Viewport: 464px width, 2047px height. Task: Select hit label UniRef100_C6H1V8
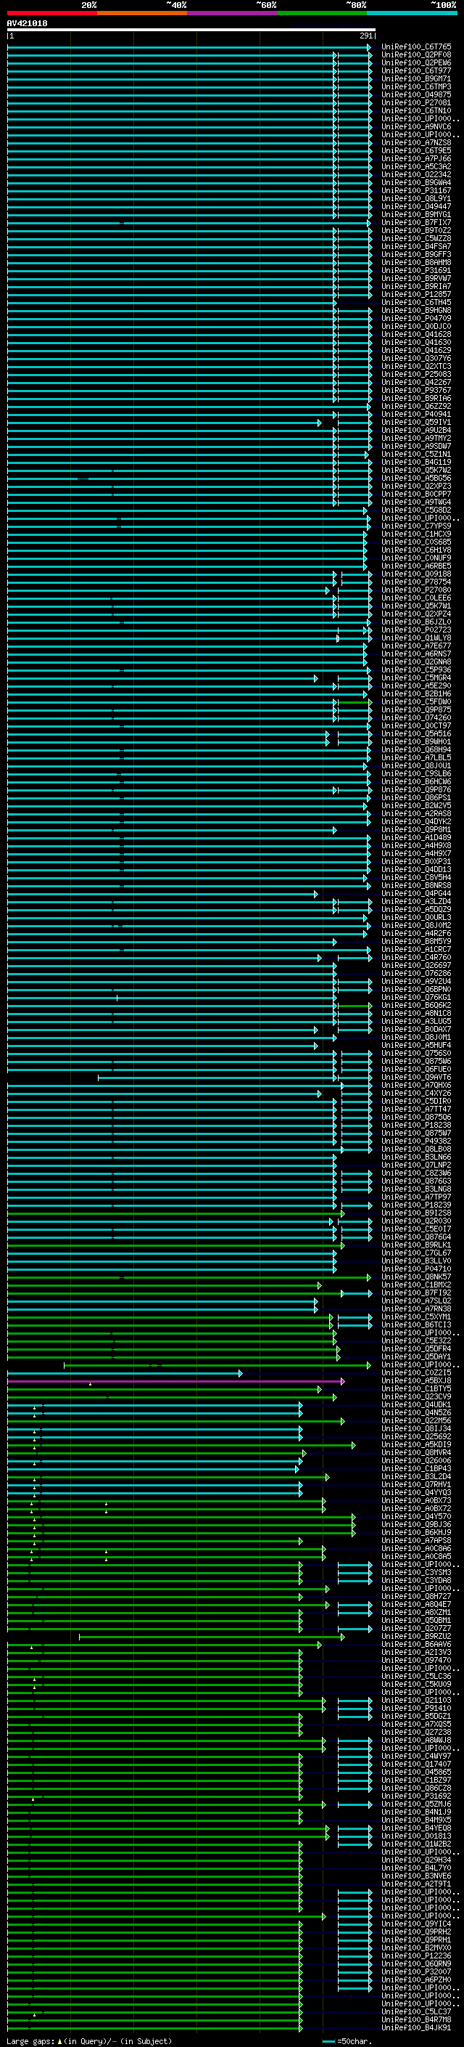[x=416, y=550]
